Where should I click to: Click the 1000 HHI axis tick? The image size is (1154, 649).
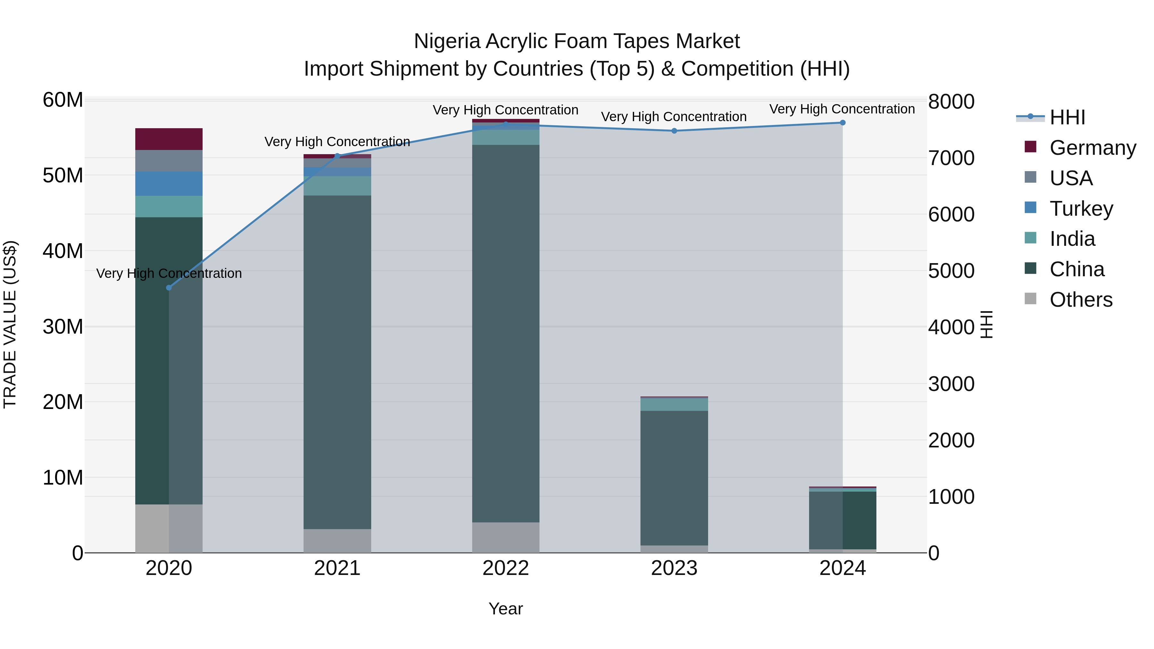[x=951, y=497]
